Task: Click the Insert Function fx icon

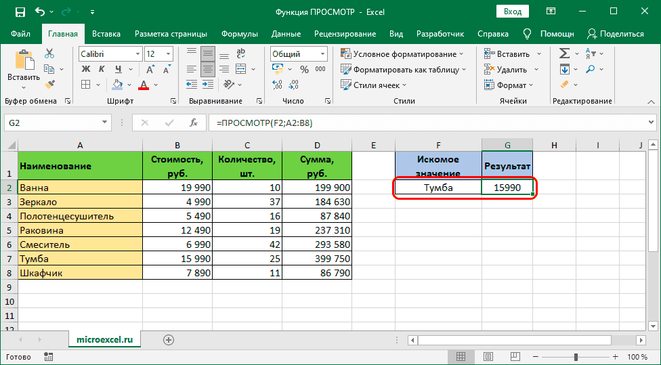Action: [x=194, y=123]
